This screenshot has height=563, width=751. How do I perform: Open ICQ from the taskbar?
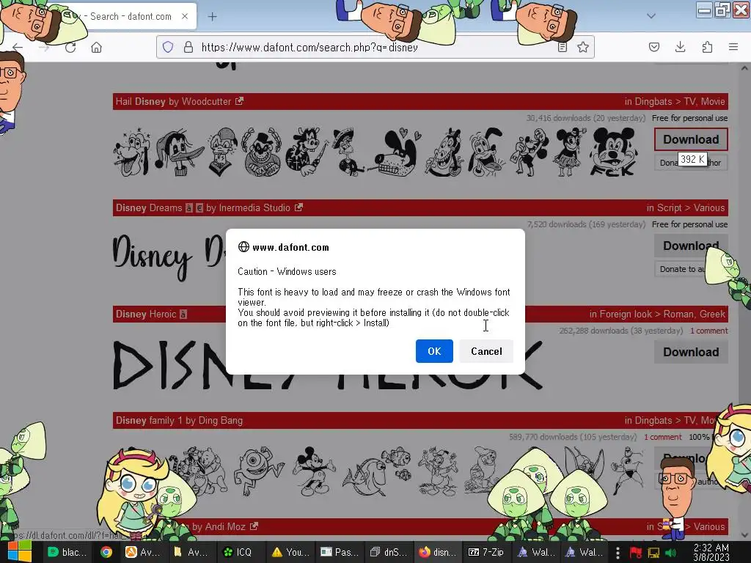click(x=238, y=552)
